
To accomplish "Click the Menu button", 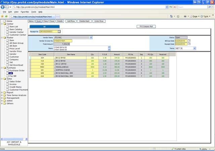I will coord(31,21).
